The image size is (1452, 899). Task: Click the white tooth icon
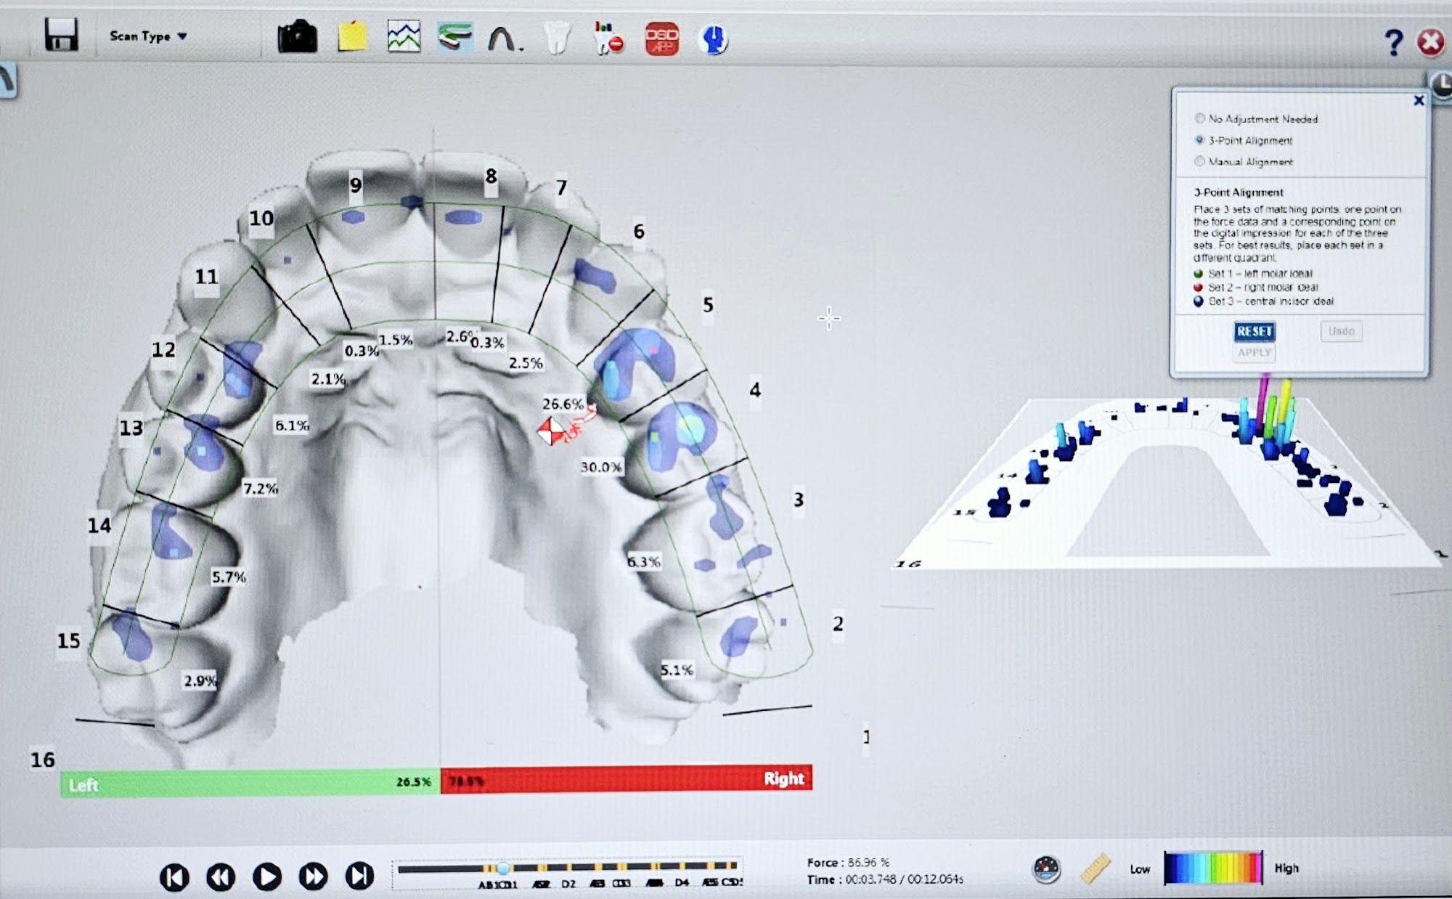(558, 38)
